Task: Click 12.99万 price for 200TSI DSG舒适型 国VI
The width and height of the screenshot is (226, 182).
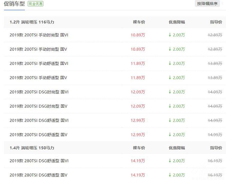Action: tap(138, 120)
